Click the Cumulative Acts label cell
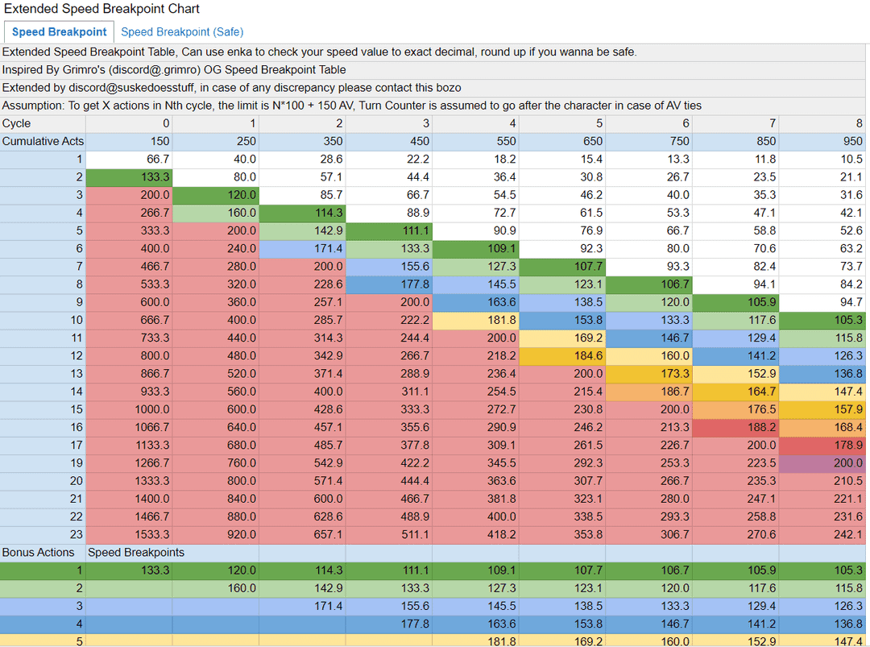Screen dimensions: 870x647 click(43, 141)
